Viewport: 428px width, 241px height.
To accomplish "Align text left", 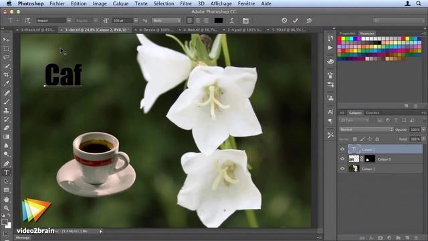I will [190, 21].
